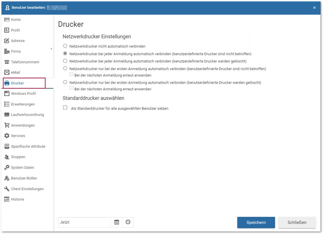Open the Telefonnummern section
Image resolution: width=323 pixels, height=234 pixels.
point(25,62)
